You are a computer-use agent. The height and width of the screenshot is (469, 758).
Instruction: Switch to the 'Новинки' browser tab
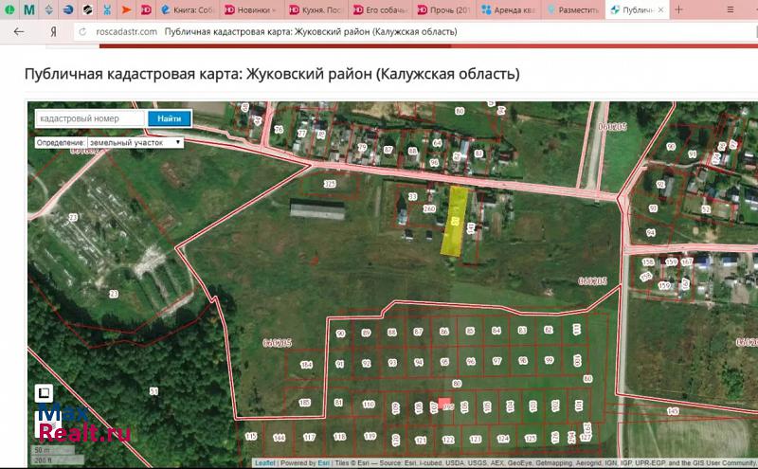pos(253,10)
